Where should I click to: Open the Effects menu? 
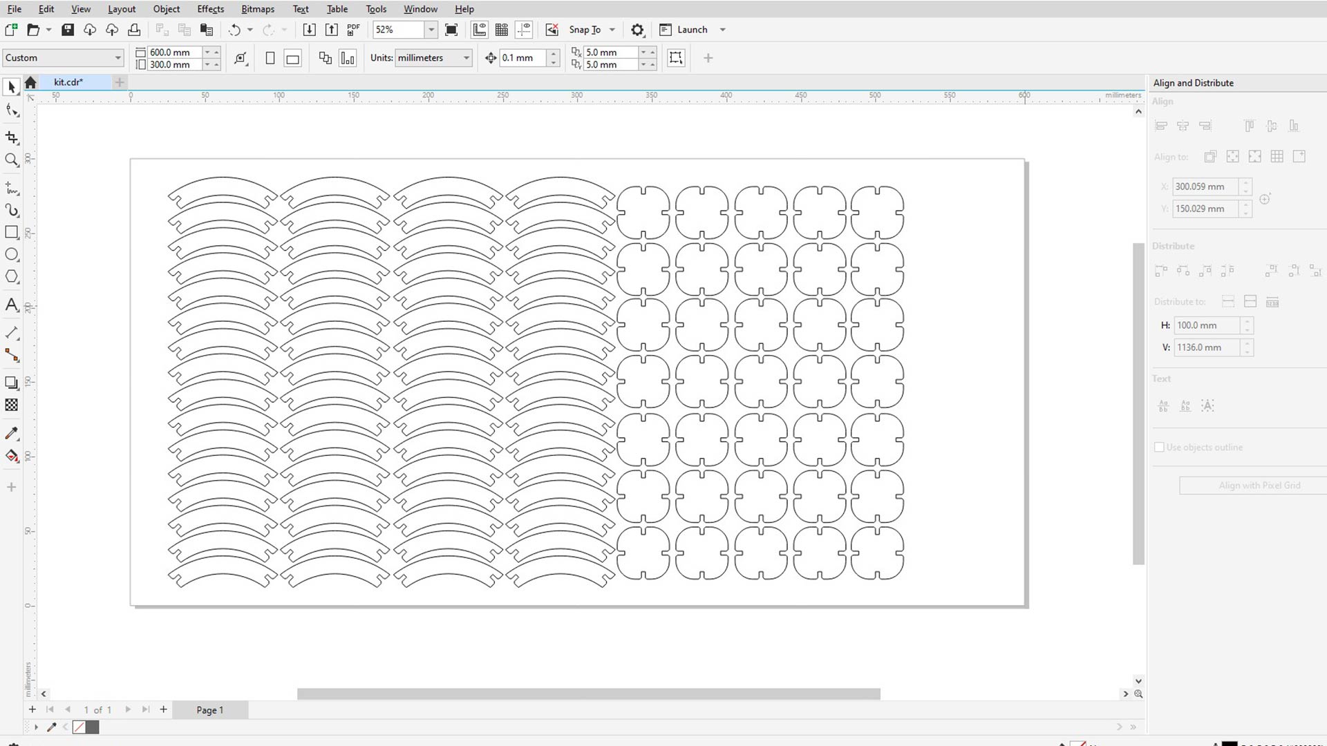click(211, 9)
